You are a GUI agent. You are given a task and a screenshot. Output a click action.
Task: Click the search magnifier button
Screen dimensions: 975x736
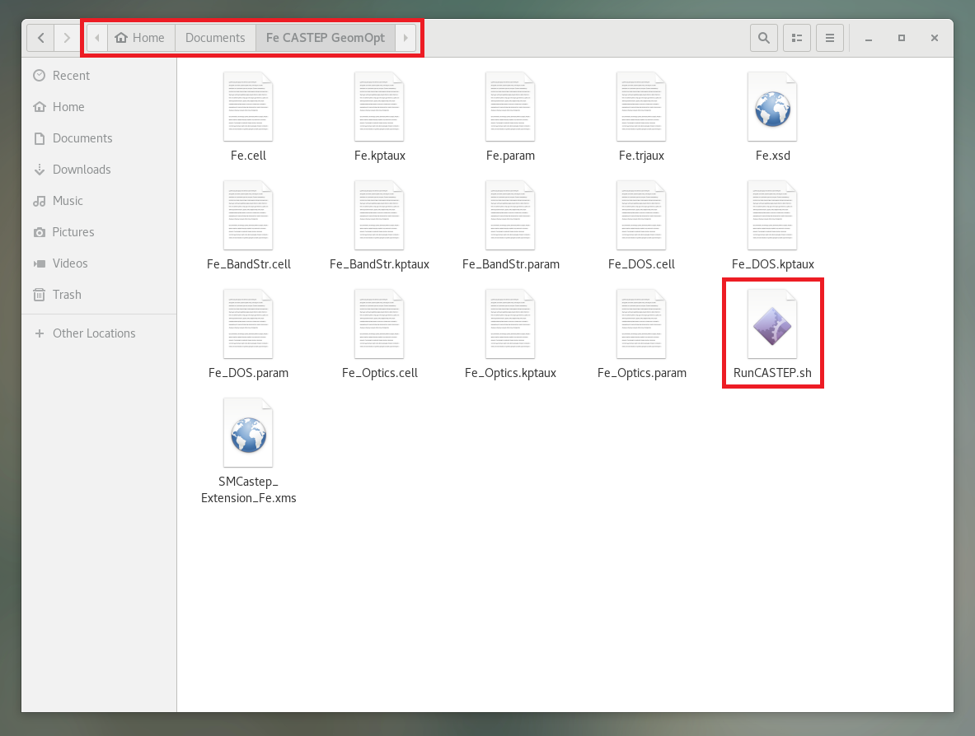[x=764, y=38]
